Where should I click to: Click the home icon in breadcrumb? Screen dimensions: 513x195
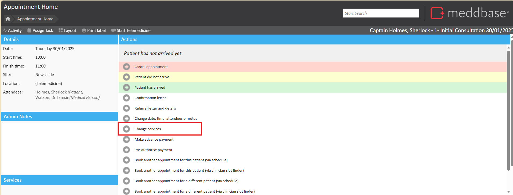click(8, 19)
